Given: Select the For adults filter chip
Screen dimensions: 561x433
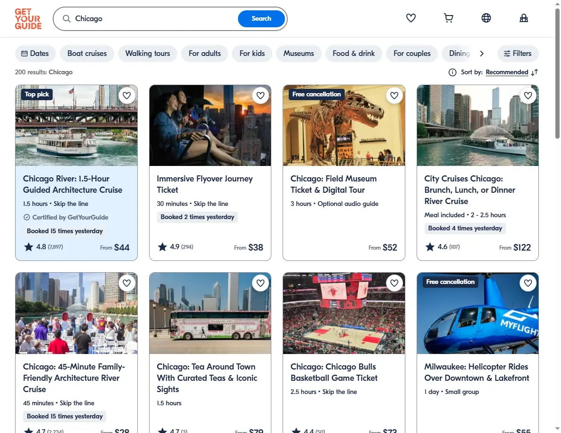Looking at the screenshot, I should click(205, 54).
